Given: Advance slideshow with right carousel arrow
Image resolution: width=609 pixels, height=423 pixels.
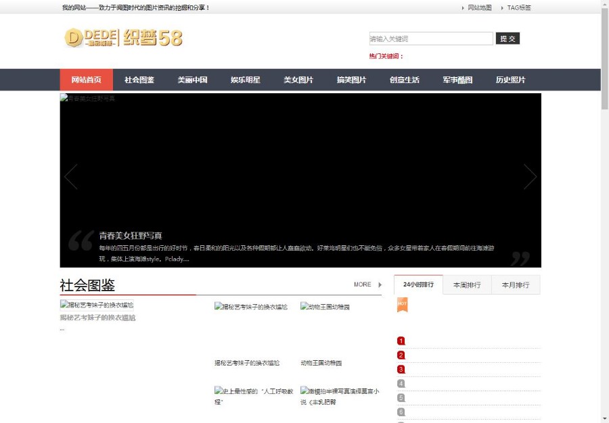Looking at the screenshot, I should coord(530,177).
